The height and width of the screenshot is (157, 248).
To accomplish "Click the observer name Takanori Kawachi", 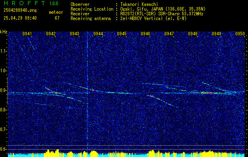I will point(139,4).
